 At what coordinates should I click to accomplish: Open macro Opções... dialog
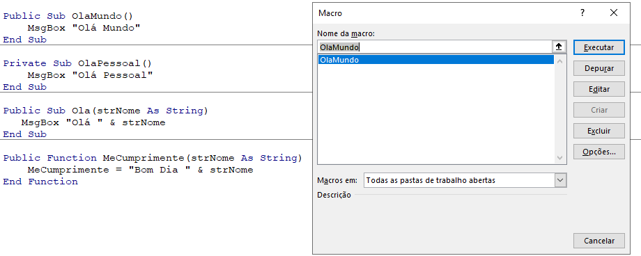(599, 152)
